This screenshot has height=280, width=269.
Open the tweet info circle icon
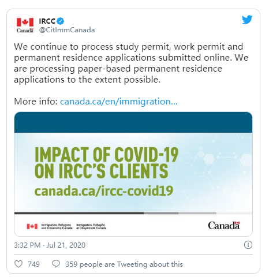coord(248,245)
